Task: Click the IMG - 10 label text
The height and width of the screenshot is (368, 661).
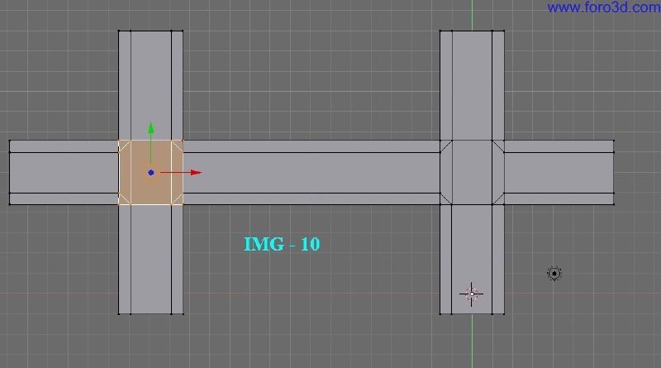Action: click(282, 244)
